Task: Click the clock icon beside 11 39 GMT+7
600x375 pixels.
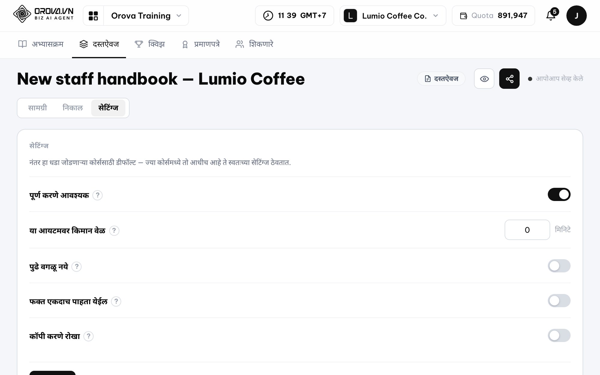Action: [268, 16]
